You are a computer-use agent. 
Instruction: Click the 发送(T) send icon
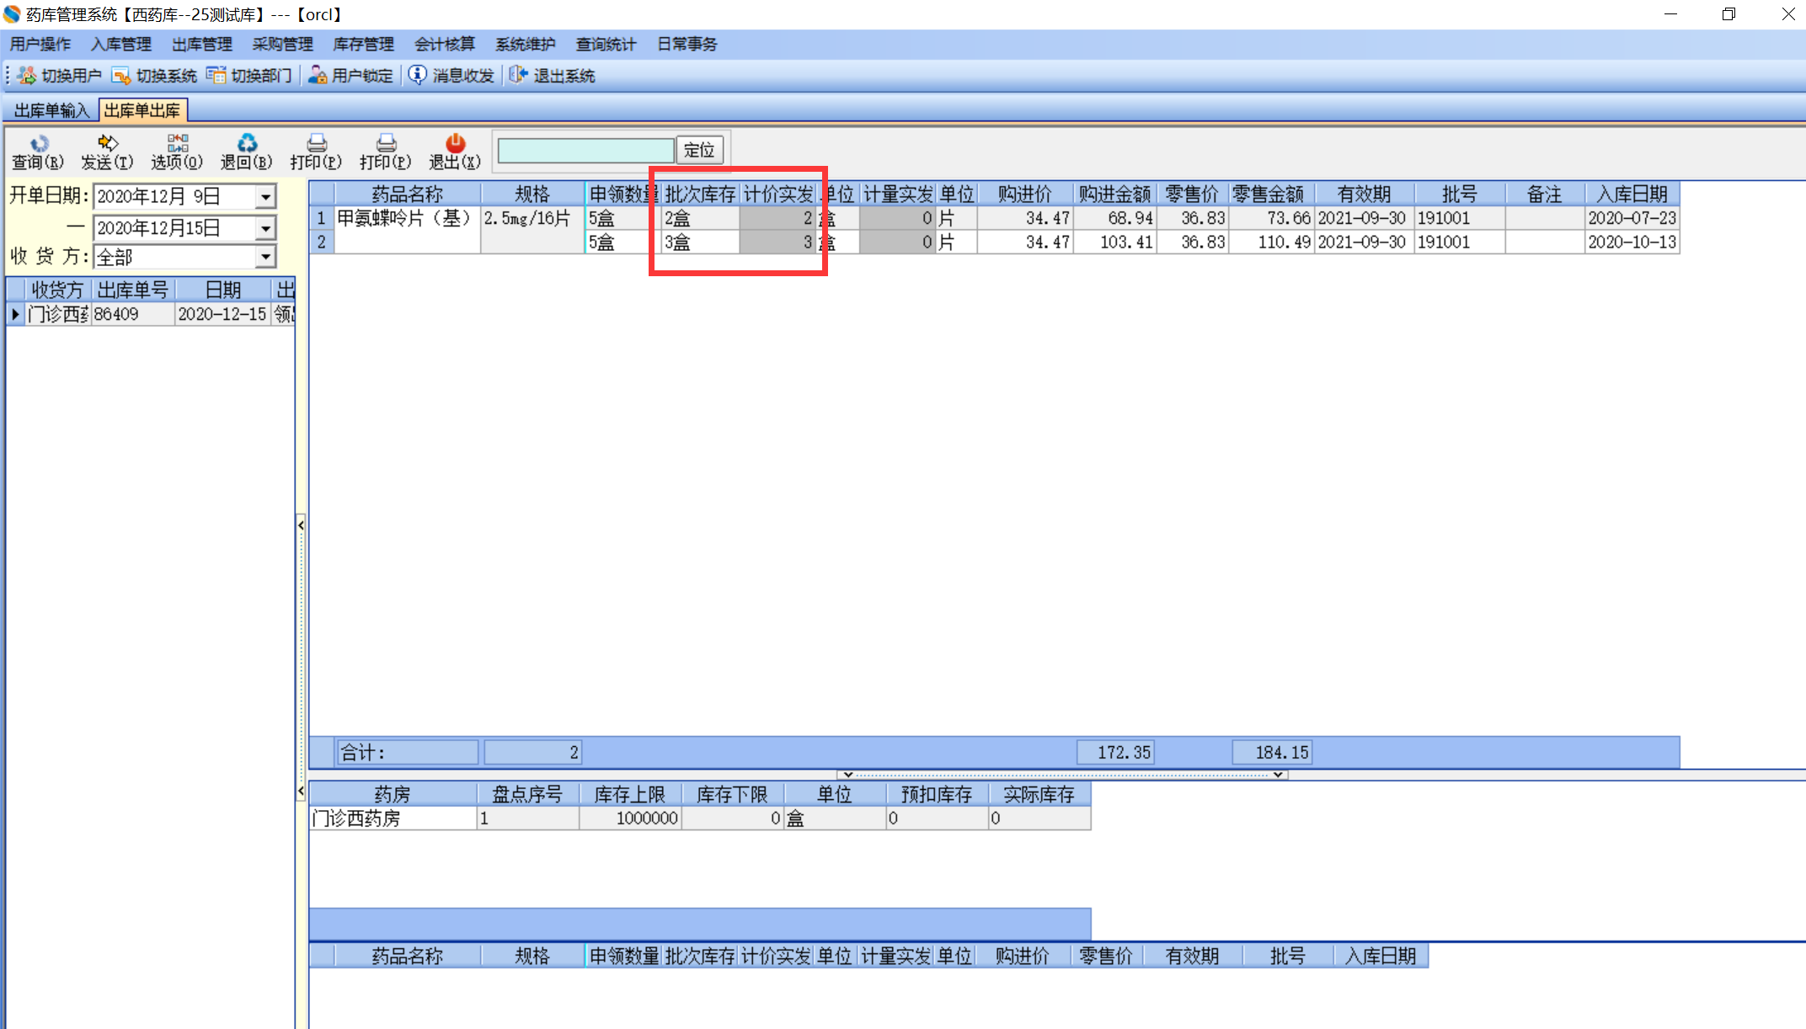[x=107, y=143]
